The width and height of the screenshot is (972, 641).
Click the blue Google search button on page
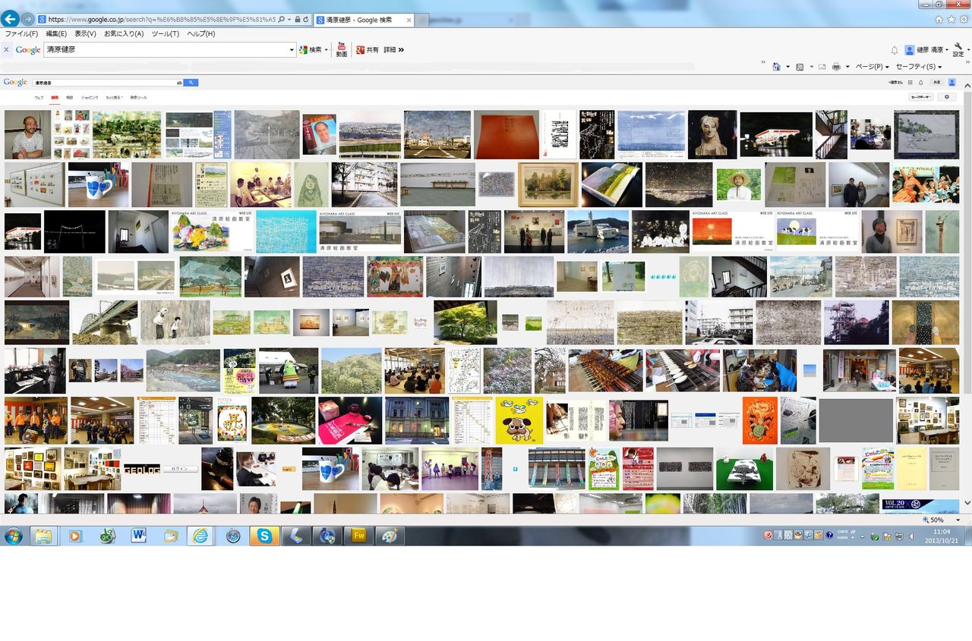[x=191, y=82]
